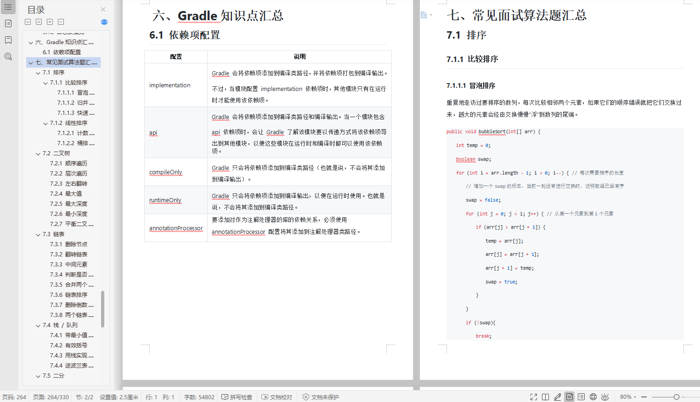
Task: Enter full screen view from status bar
Action: tap(533, 397)
